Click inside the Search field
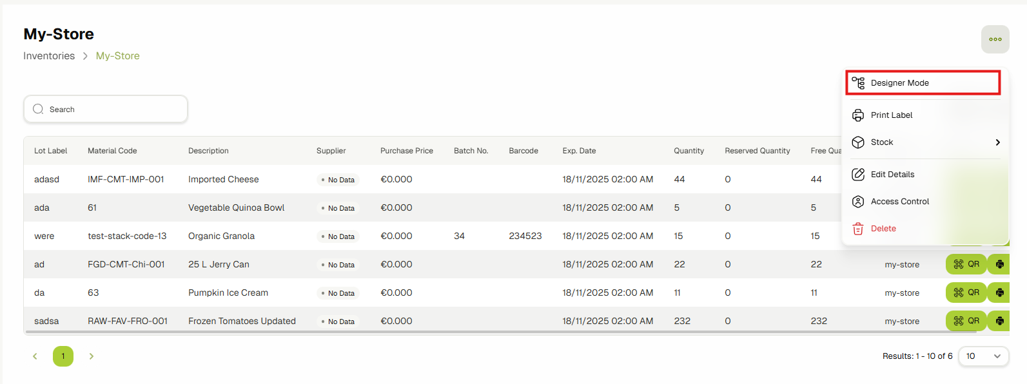 click(x=106, y=110)
